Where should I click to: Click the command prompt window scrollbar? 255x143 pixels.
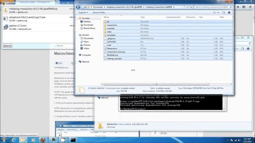coord(224,103)
